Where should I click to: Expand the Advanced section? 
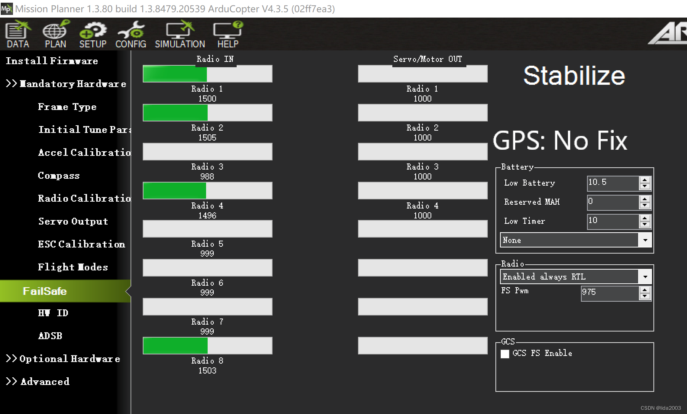(x=38, y=382)
